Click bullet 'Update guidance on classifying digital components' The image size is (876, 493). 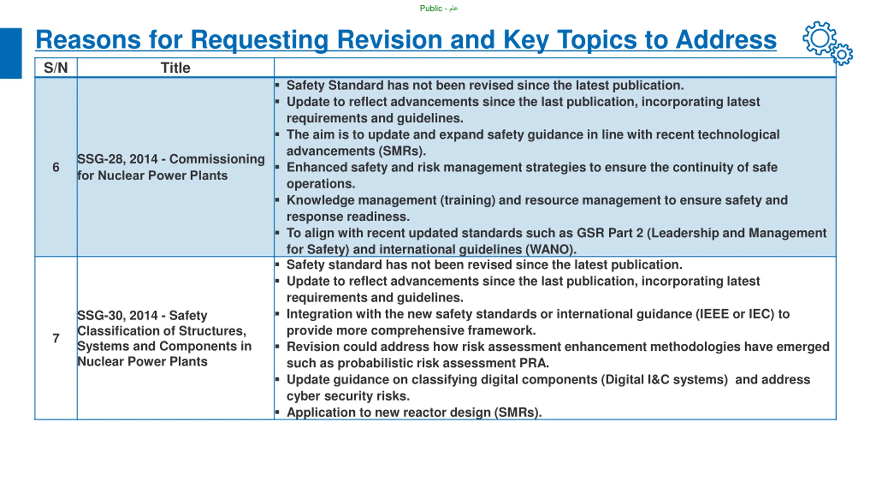click(548, 388)
